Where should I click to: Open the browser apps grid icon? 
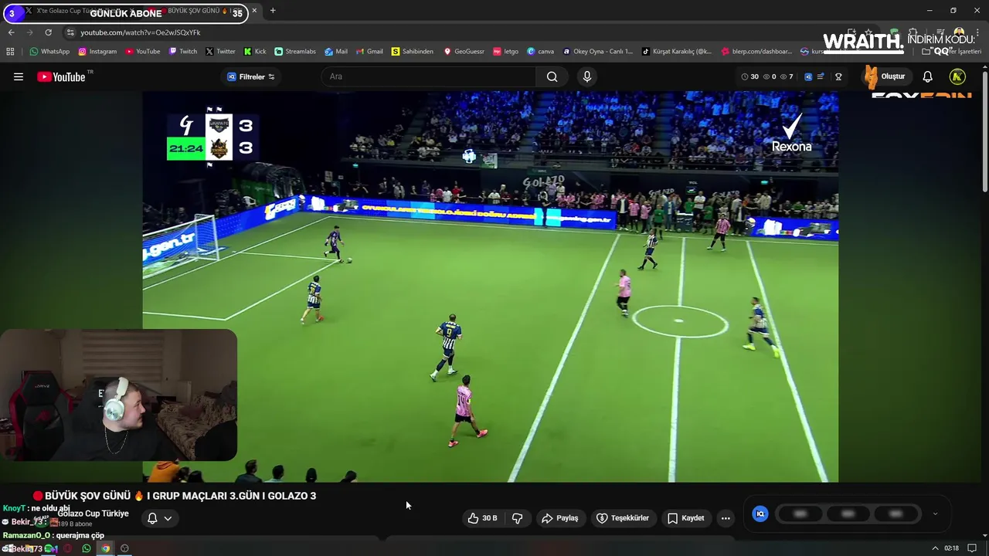coord(10,52)
